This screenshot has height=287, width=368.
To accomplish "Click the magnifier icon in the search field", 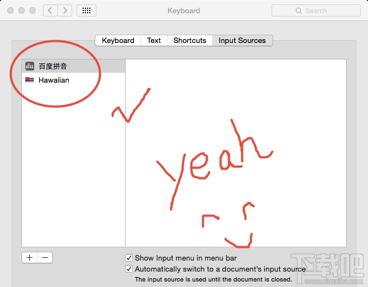I will click(299, 11).
